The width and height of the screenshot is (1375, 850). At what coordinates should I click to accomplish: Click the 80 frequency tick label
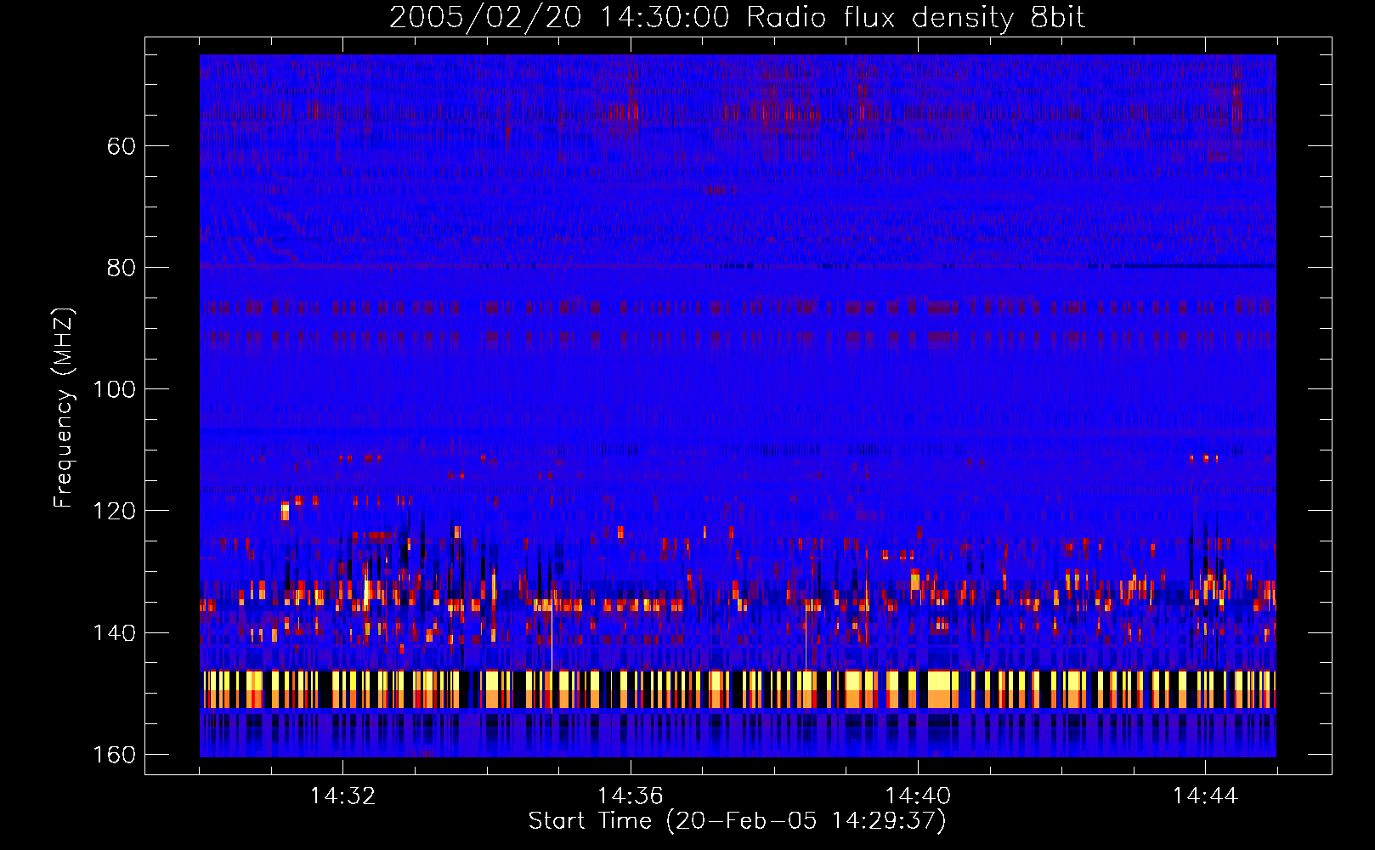click(x=122, y=268)
